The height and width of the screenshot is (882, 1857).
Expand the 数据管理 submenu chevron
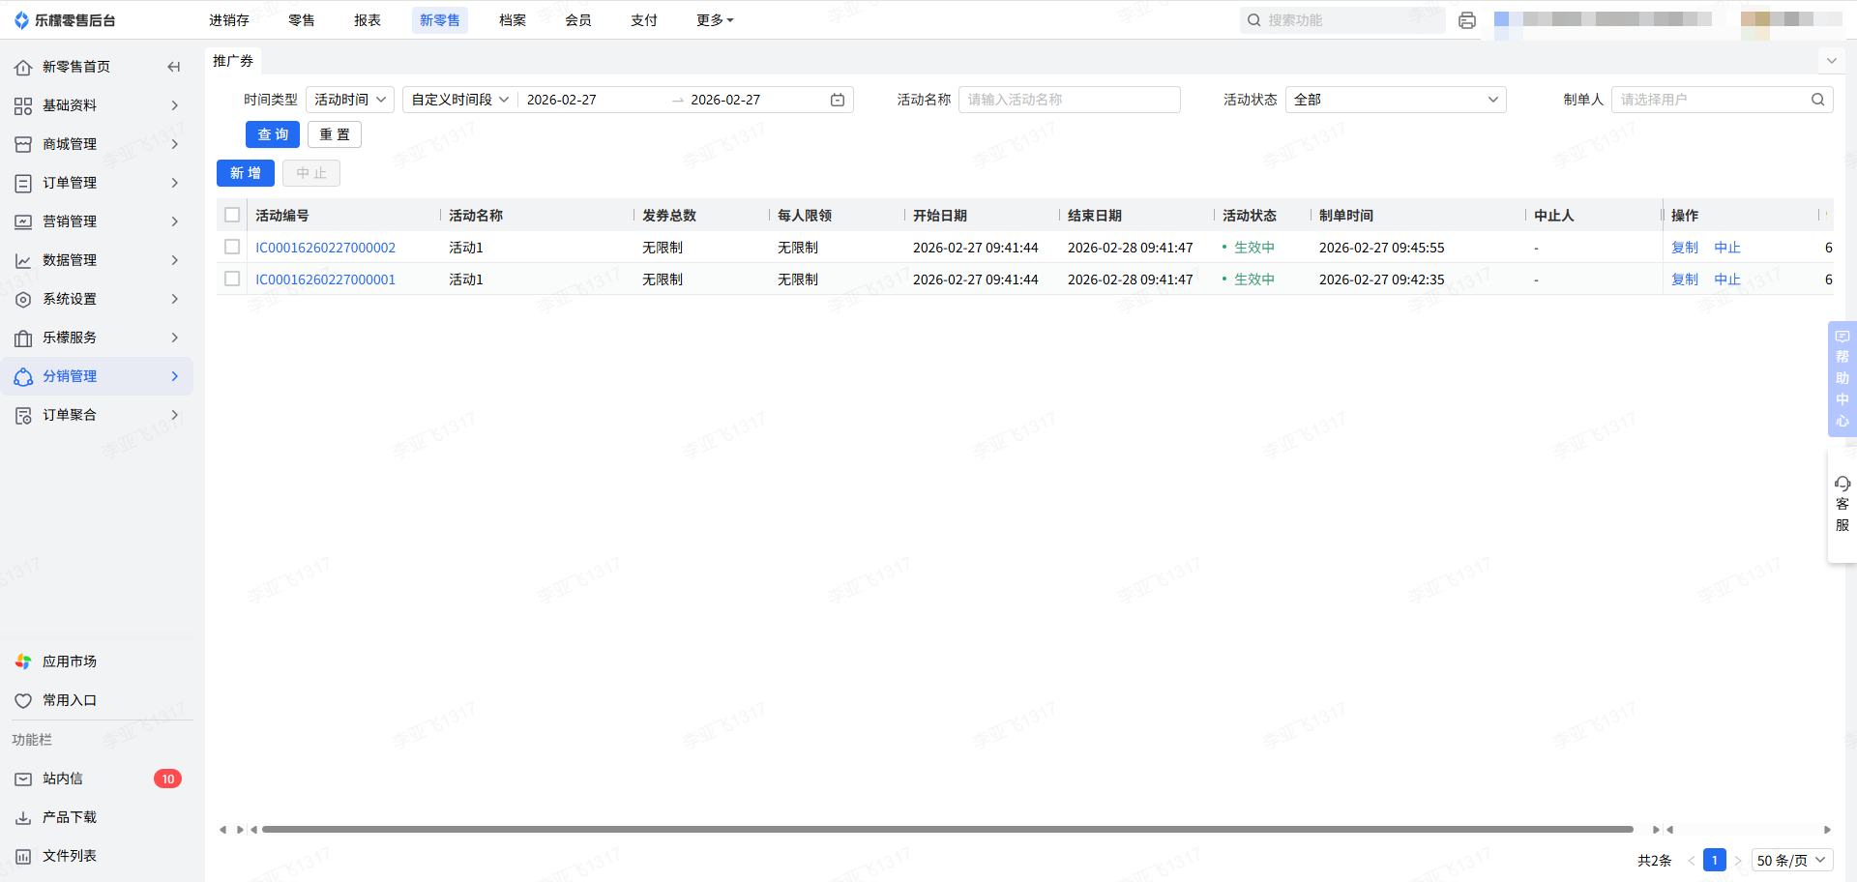coord(175,260)
